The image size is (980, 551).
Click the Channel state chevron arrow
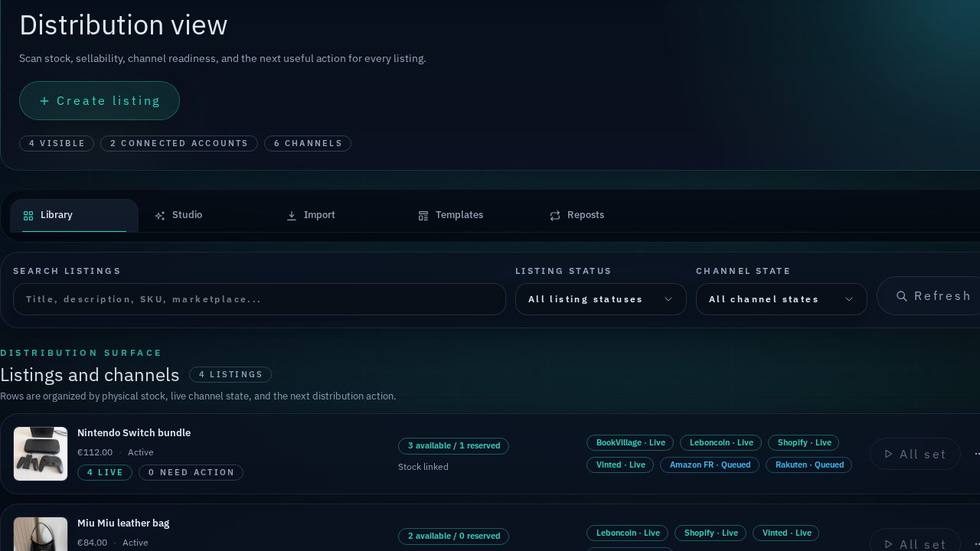coord(849,299)
